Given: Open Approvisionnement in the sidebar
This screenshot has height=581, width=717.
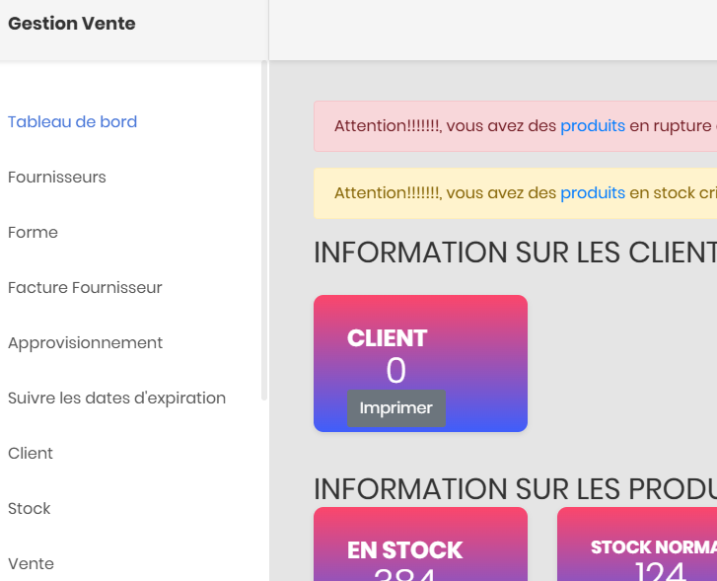Looking at the screenshot, I should click(x=85, y=342).
